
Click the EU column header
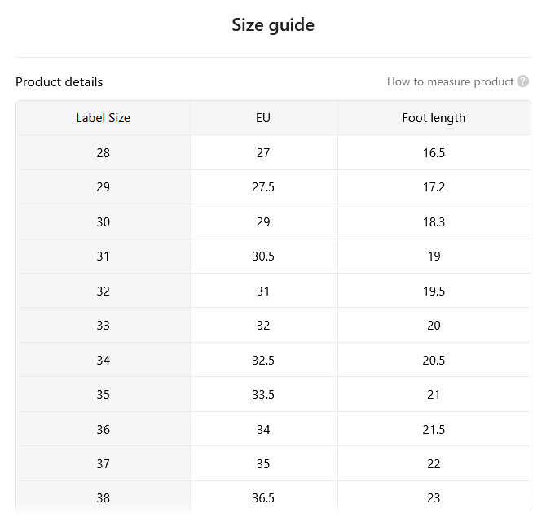263,118
